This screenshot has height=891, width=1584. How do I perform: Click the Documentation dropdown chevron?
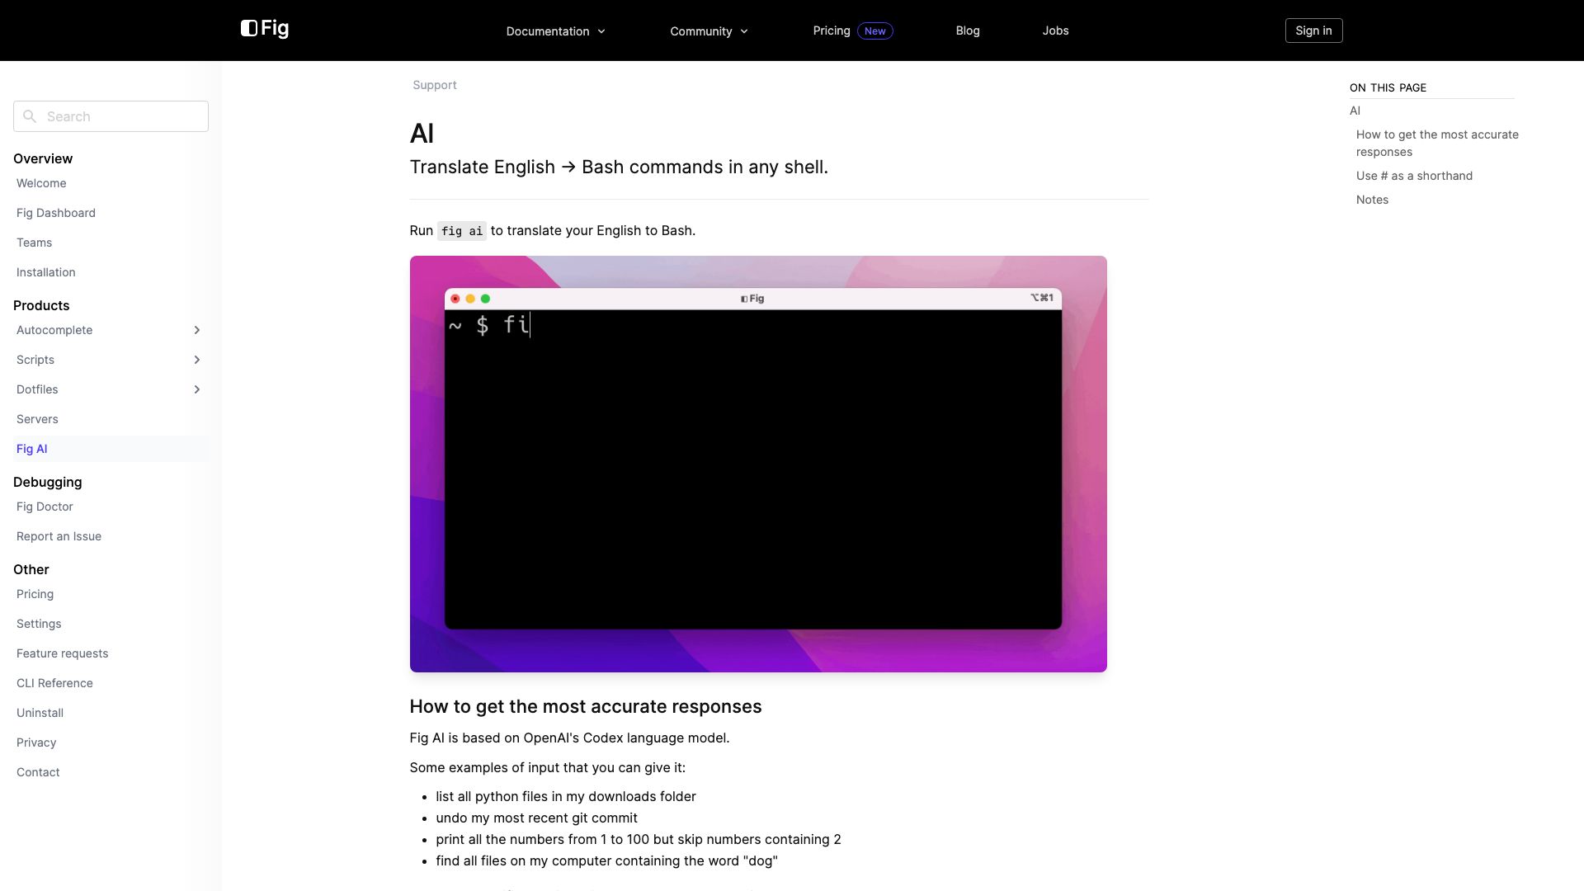click(x=601, y=31)
